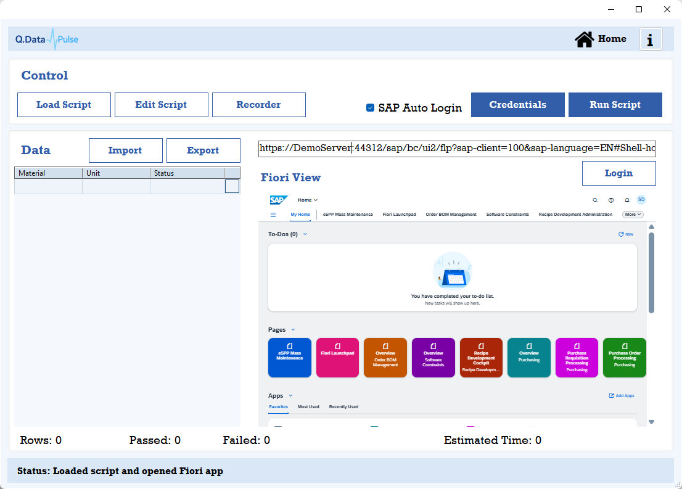Screen dimensions: 682x489
Task: Open the Recorder button
Action: (x=259, y=105)
